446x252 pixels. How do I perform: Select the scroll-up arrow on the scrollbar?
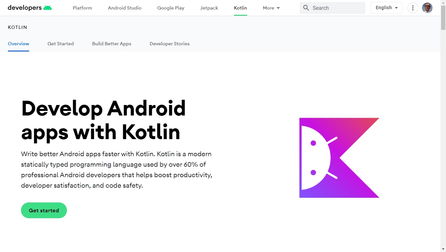443,2
